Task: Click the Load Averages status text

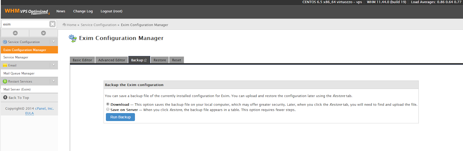Action: click(436, 2)
